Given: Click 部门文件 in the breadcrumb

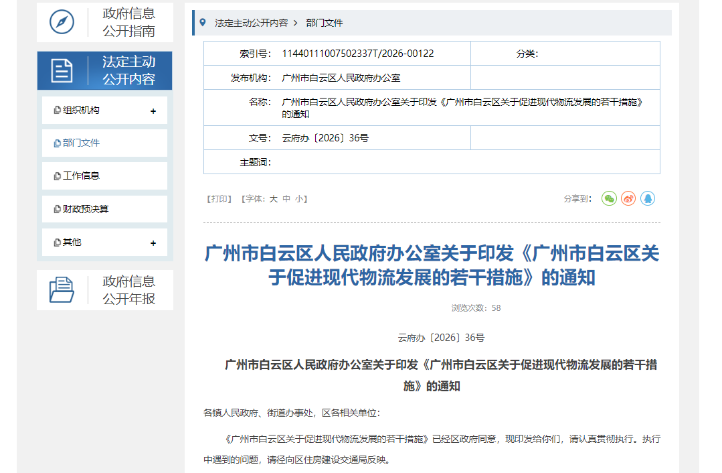Looking at the screenshot, I should point(325,23).
